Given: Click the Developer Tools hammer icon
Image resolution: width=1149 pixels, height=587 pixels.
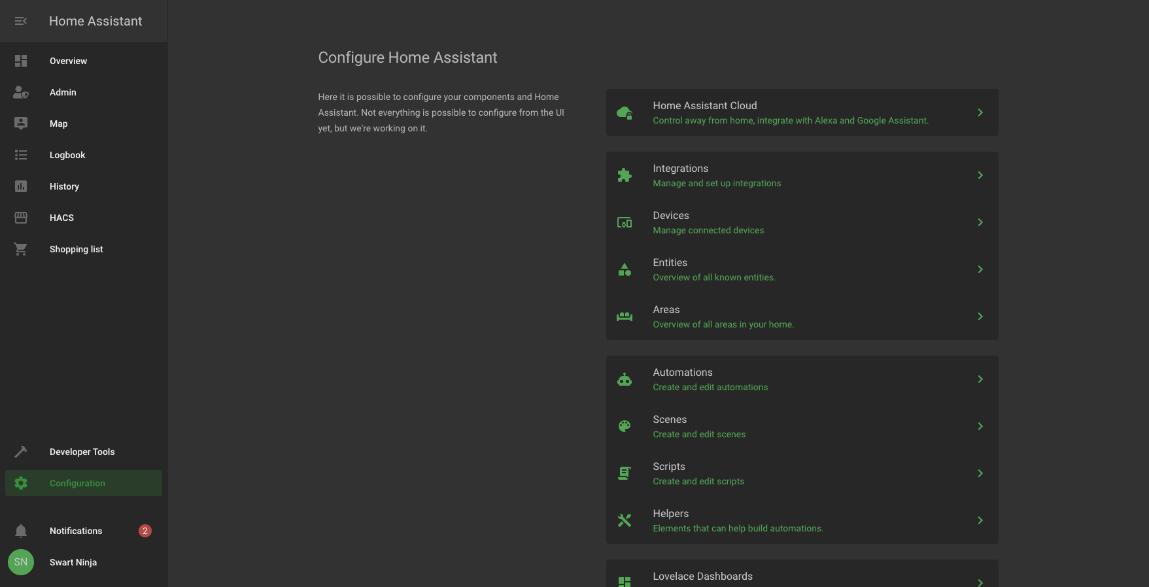Looking at the screenshot, I should click(21, 452).
